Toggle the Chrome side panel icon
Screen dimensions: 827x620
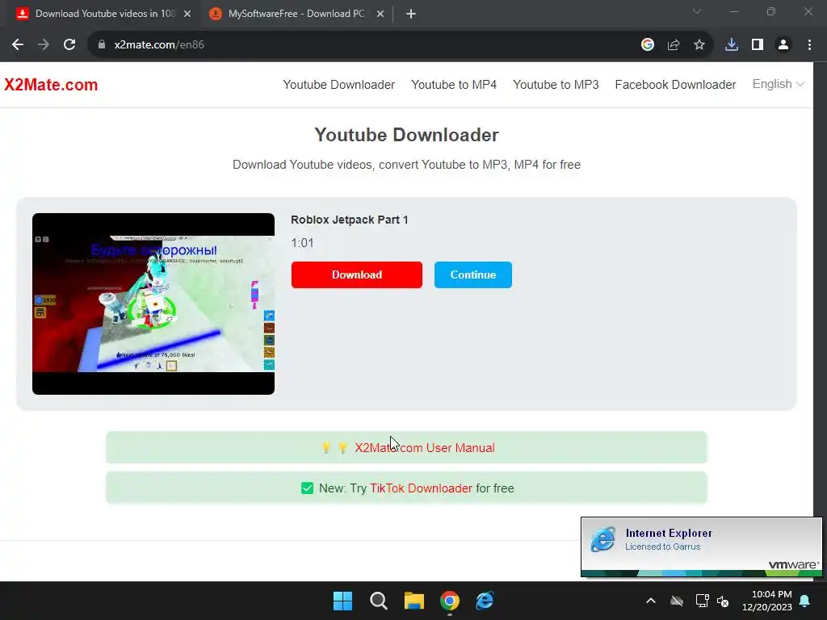click(x=758, y=45)
